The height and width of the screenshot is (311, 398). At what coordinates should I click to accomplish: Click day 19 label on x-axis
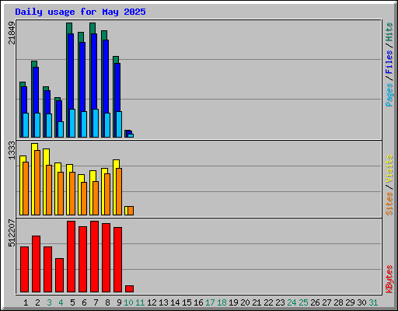[x=233, y=302]
